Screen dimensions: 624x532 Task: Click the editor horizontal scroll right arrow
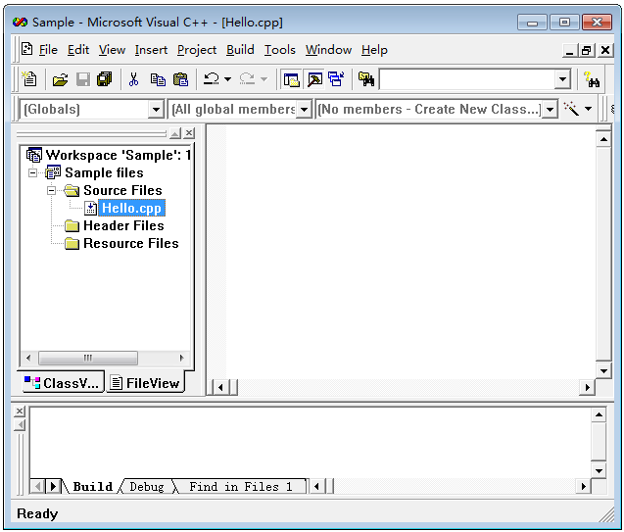tap(587, 387)
